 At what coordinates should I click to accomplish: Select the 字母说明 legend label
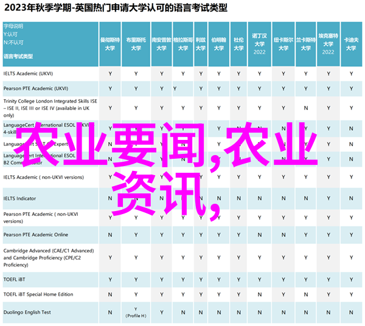pyautogui.click(x=13, y=26)
